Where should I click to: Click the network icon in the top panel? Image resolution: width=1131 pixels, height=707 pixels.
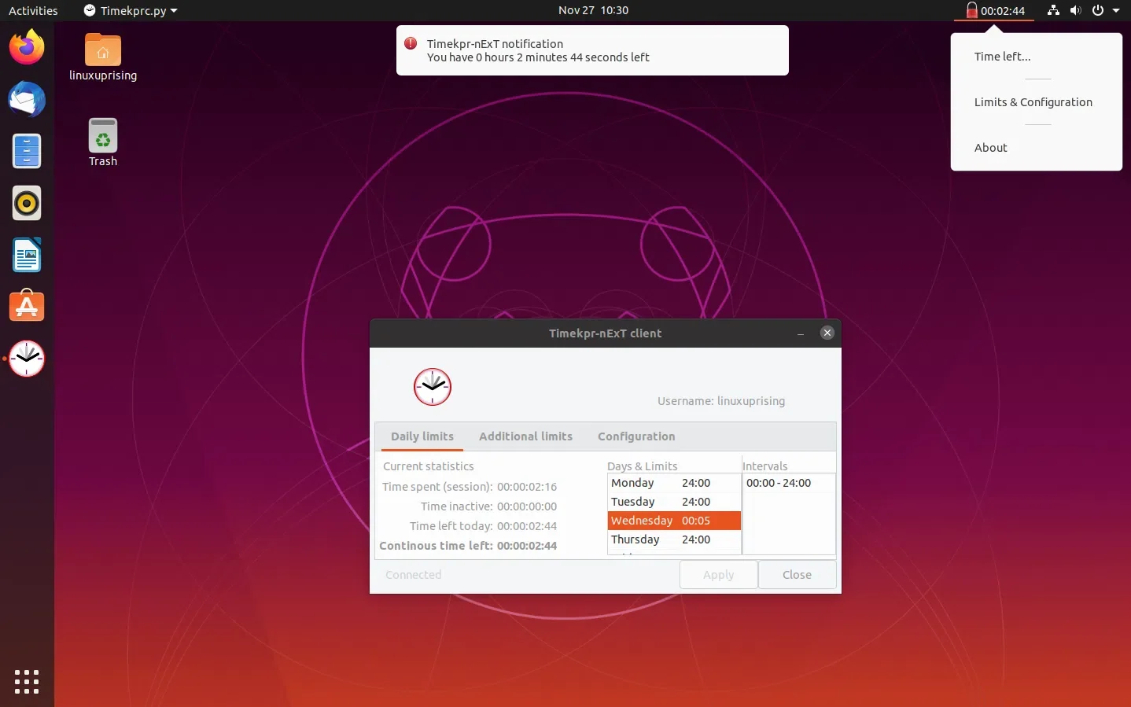tap(1052, 10)
